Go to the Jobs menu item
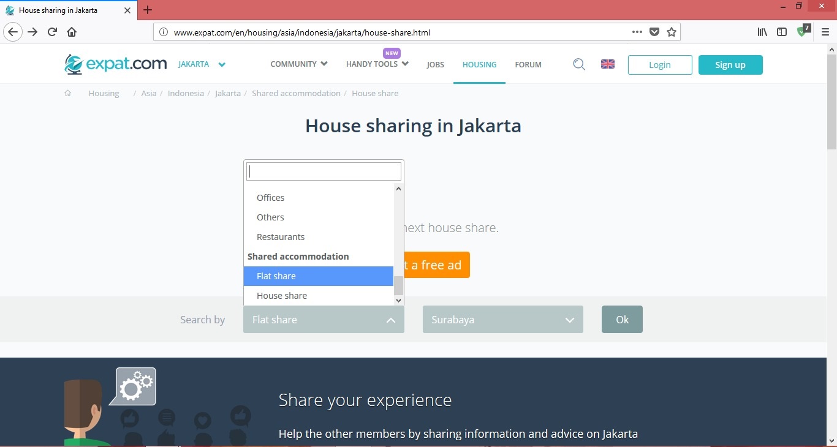The height and width of the screenshot is (447, 837). [x=435, y=65]
